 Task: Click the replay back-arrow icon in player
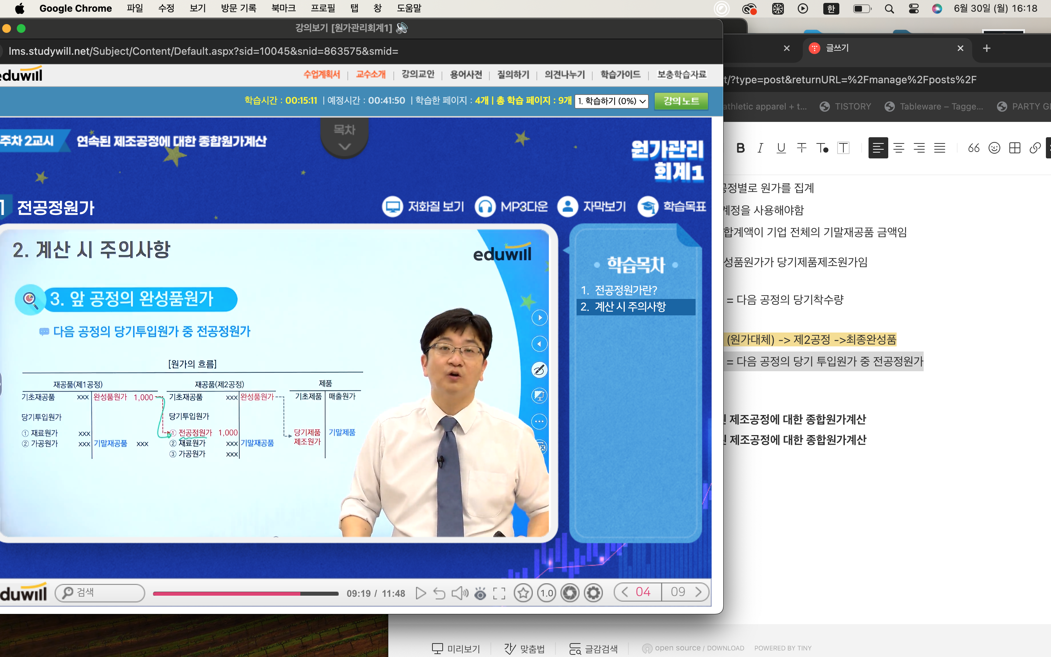[439, 593]
